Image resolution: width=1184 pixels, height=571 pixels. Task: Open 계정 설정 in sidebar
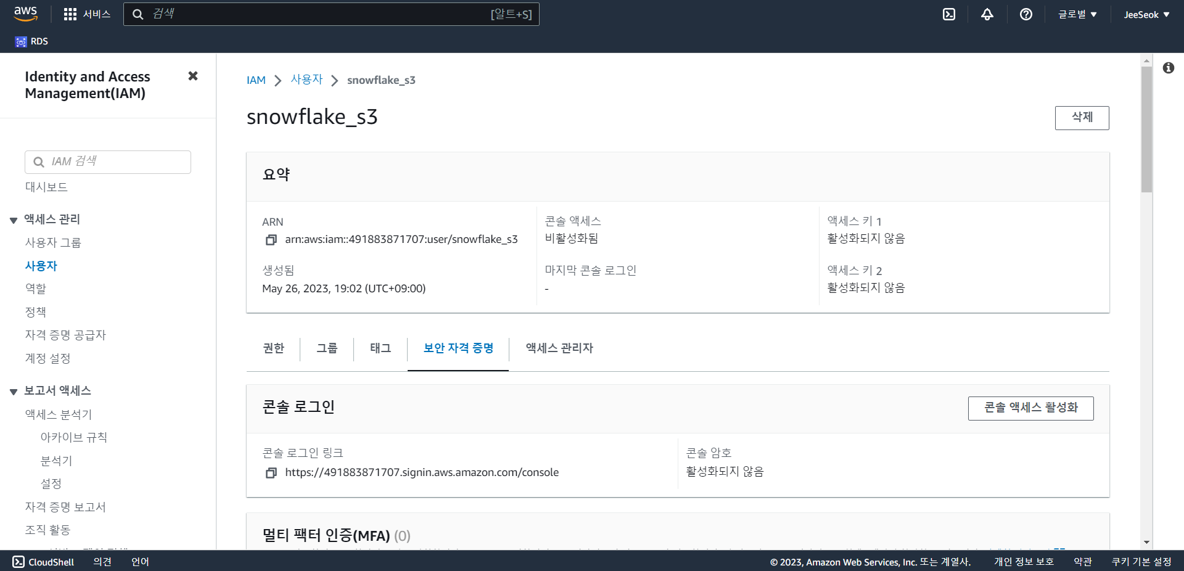[47, 358]
